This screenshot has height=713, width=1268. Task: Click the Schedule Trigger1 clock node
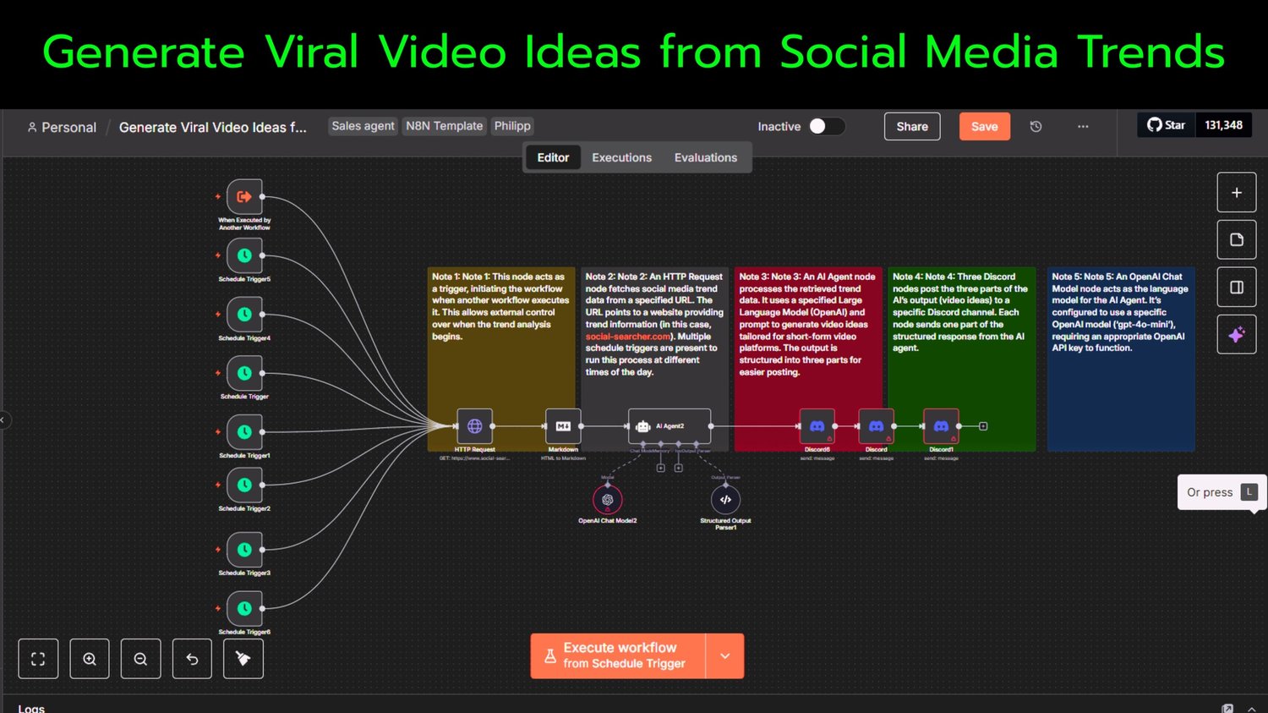(x=244, y=432)
